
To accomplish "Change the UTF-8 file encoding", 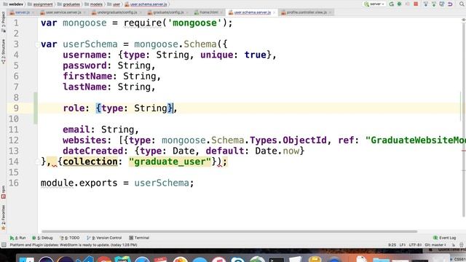I will coord(415,245).
